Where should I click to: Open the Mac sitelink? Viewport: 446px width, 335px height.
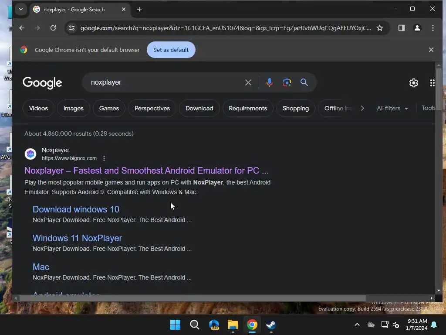click(41, 267)
